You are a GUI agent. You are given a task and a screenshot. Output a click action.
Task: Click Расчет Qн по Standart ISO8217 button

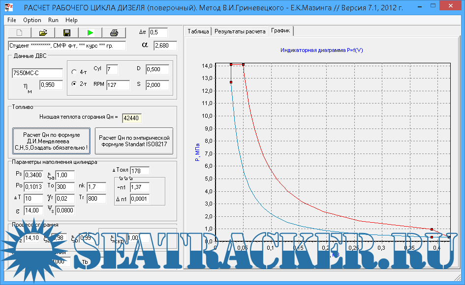(x=135, y=141)
